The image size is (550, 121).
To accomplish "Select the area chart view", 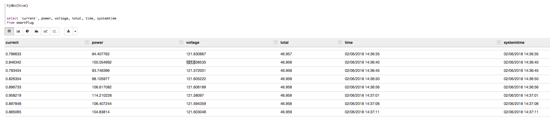I will click(36, 31).
